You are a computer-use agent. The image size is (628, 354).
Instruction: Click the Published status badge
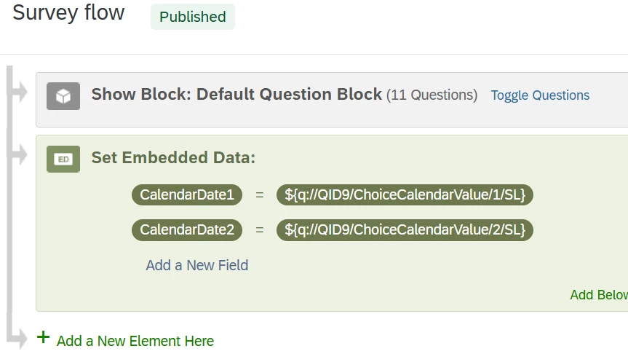pyautogui.click(x=193, y=17)
